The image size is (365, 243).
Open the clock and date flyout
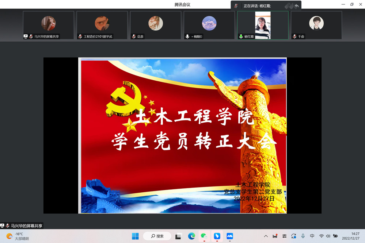(x=350, y=236)
